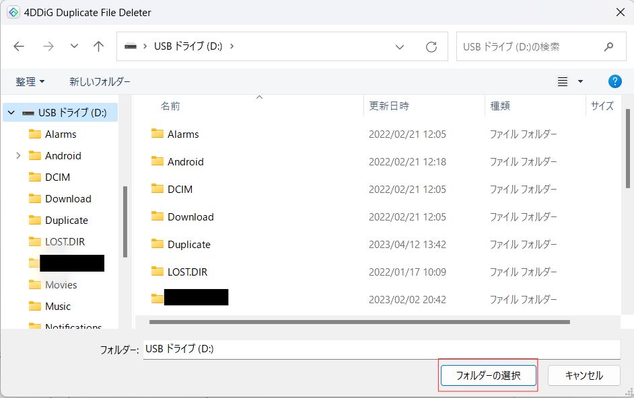Click the Refresh icon beside address bar
Image resolution: width=634 pixels, height=398 pixels.
point(431,46)
